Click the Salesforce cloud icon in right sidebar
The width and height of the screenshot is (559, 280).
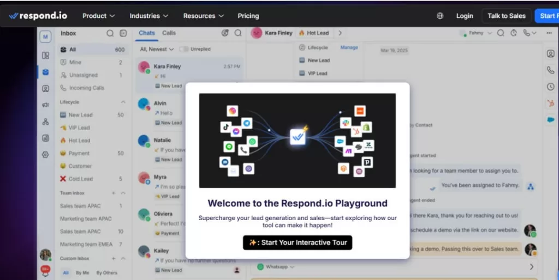(x=550, y=119)
